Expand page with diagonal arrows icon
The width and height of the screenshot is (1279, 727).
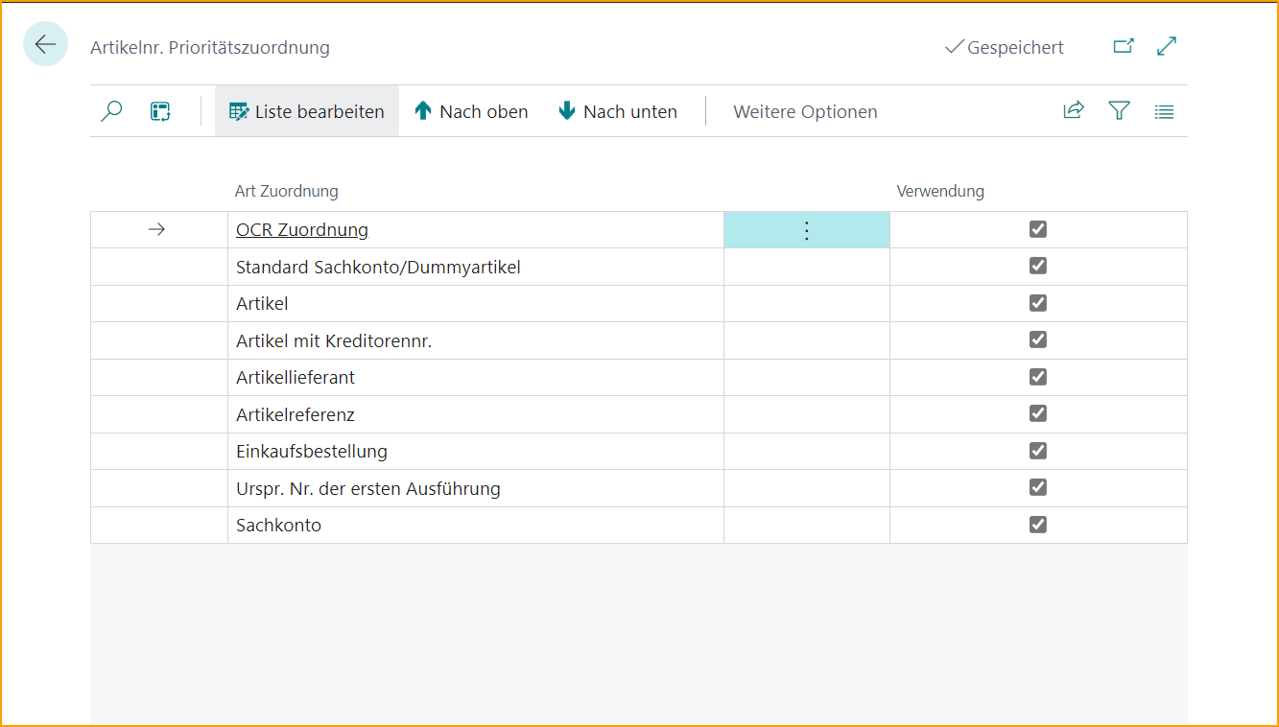click(1167, 46)
